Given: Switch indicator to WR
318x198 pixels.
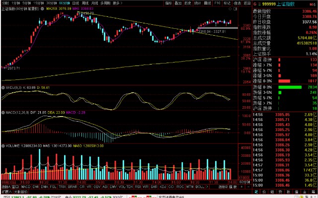Looking at the screenshot, I should pos(146,187).
